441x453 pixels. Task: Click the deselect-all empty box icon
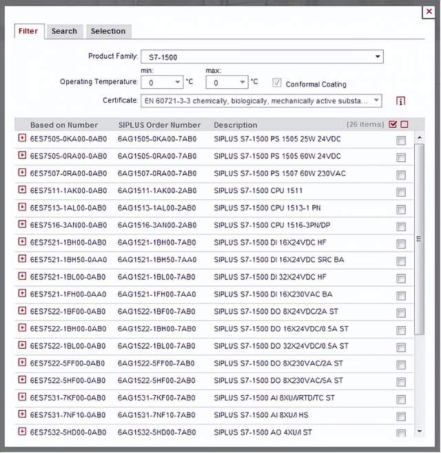click(404, 125)
